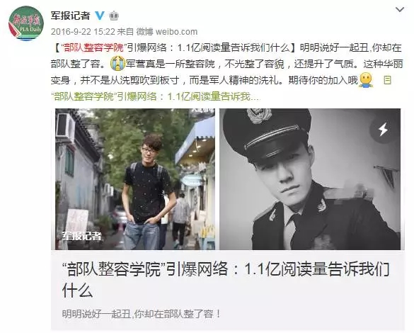The image size is (414, 333).
Task: Click the crown membership badge icon
Action: pos(114,16)
